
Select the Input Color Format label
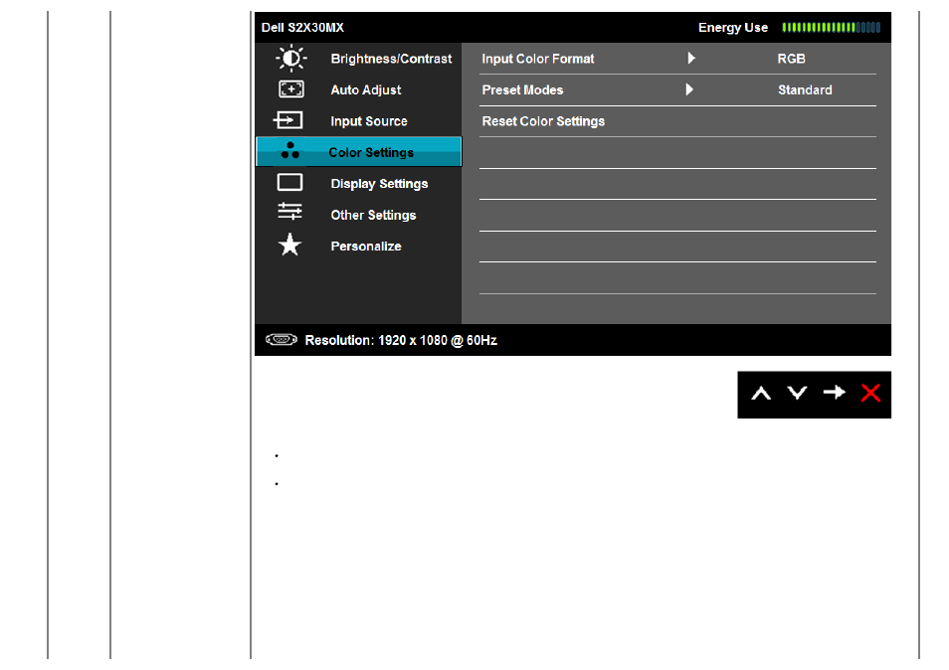(538, 59)
